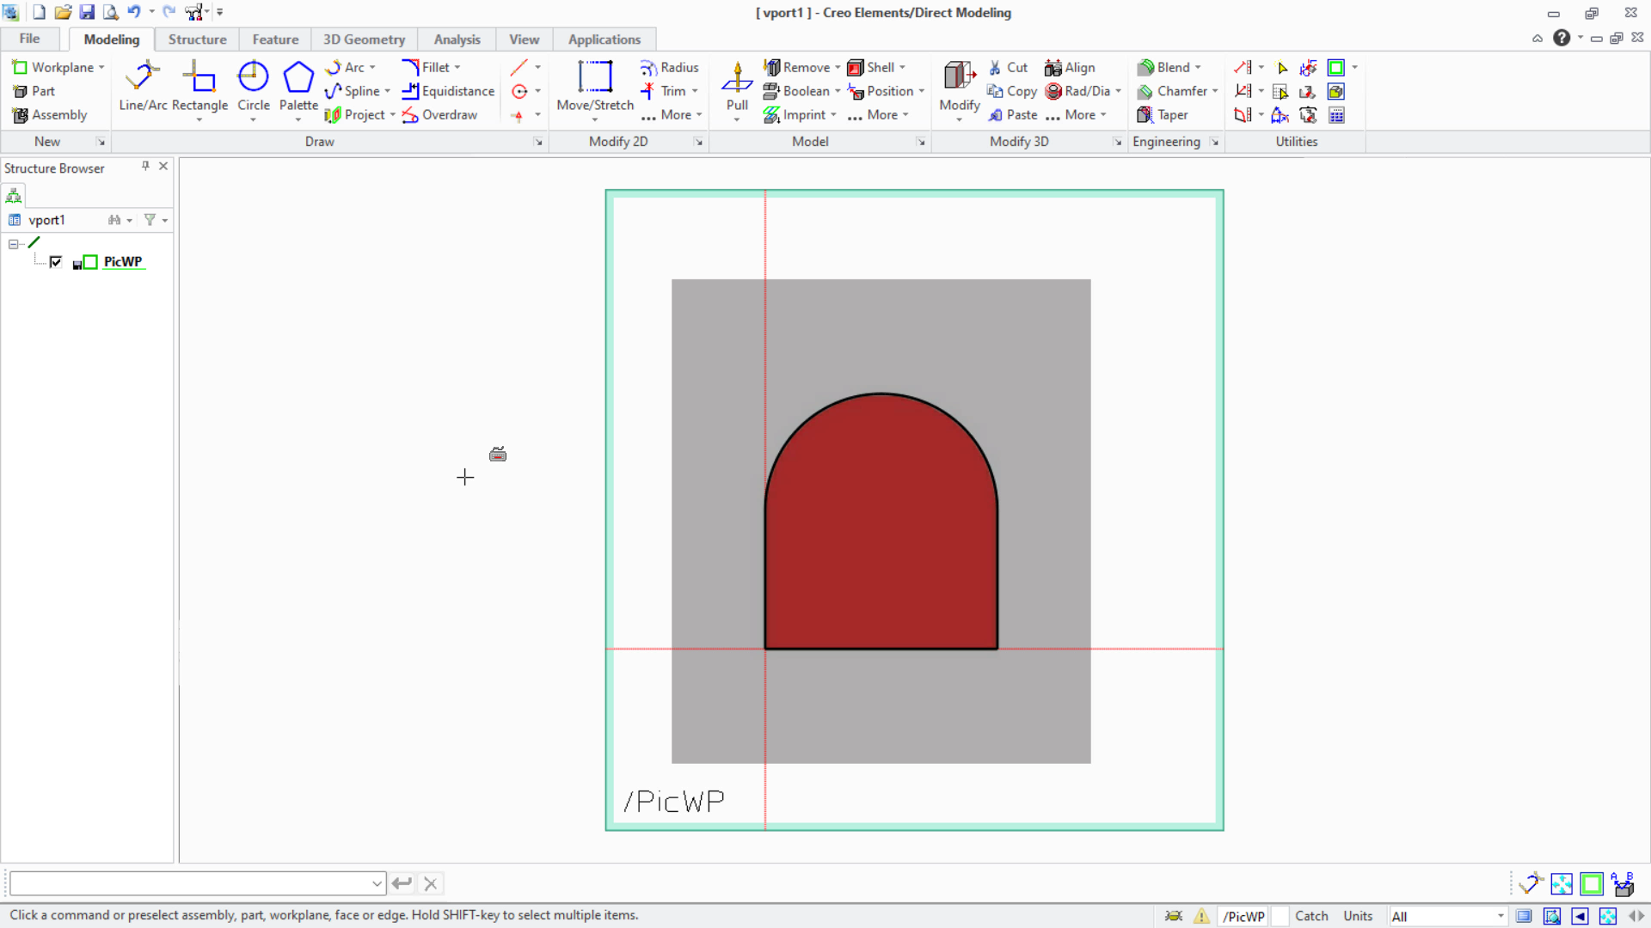Select the Rectangle drawing tool
The width and height of the screenshot is (1651, 928).
pyautogui.click(x=199, y=86)
